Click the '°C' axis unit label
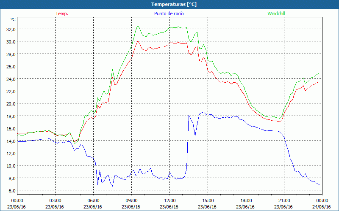339x211 pixels. pyautogui.click(x=13, y=19)
